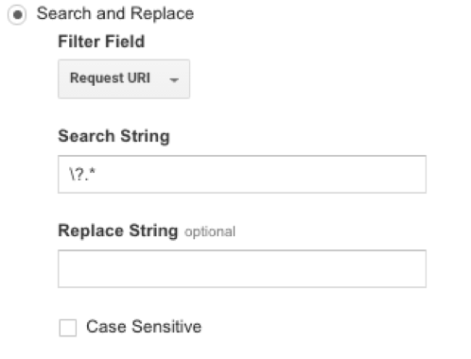Focus the Search String input field
The image size is (471, 359).
point(242,174)
